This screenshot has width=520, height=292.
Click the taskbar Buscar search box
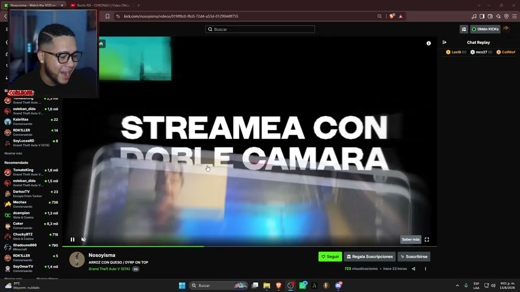click(219, 286)
